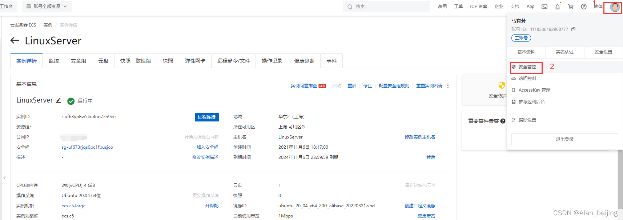The height and width of the screenshot is (220, 623).
Task: Open 工单 in top navigation
Action: pos(458,7)
